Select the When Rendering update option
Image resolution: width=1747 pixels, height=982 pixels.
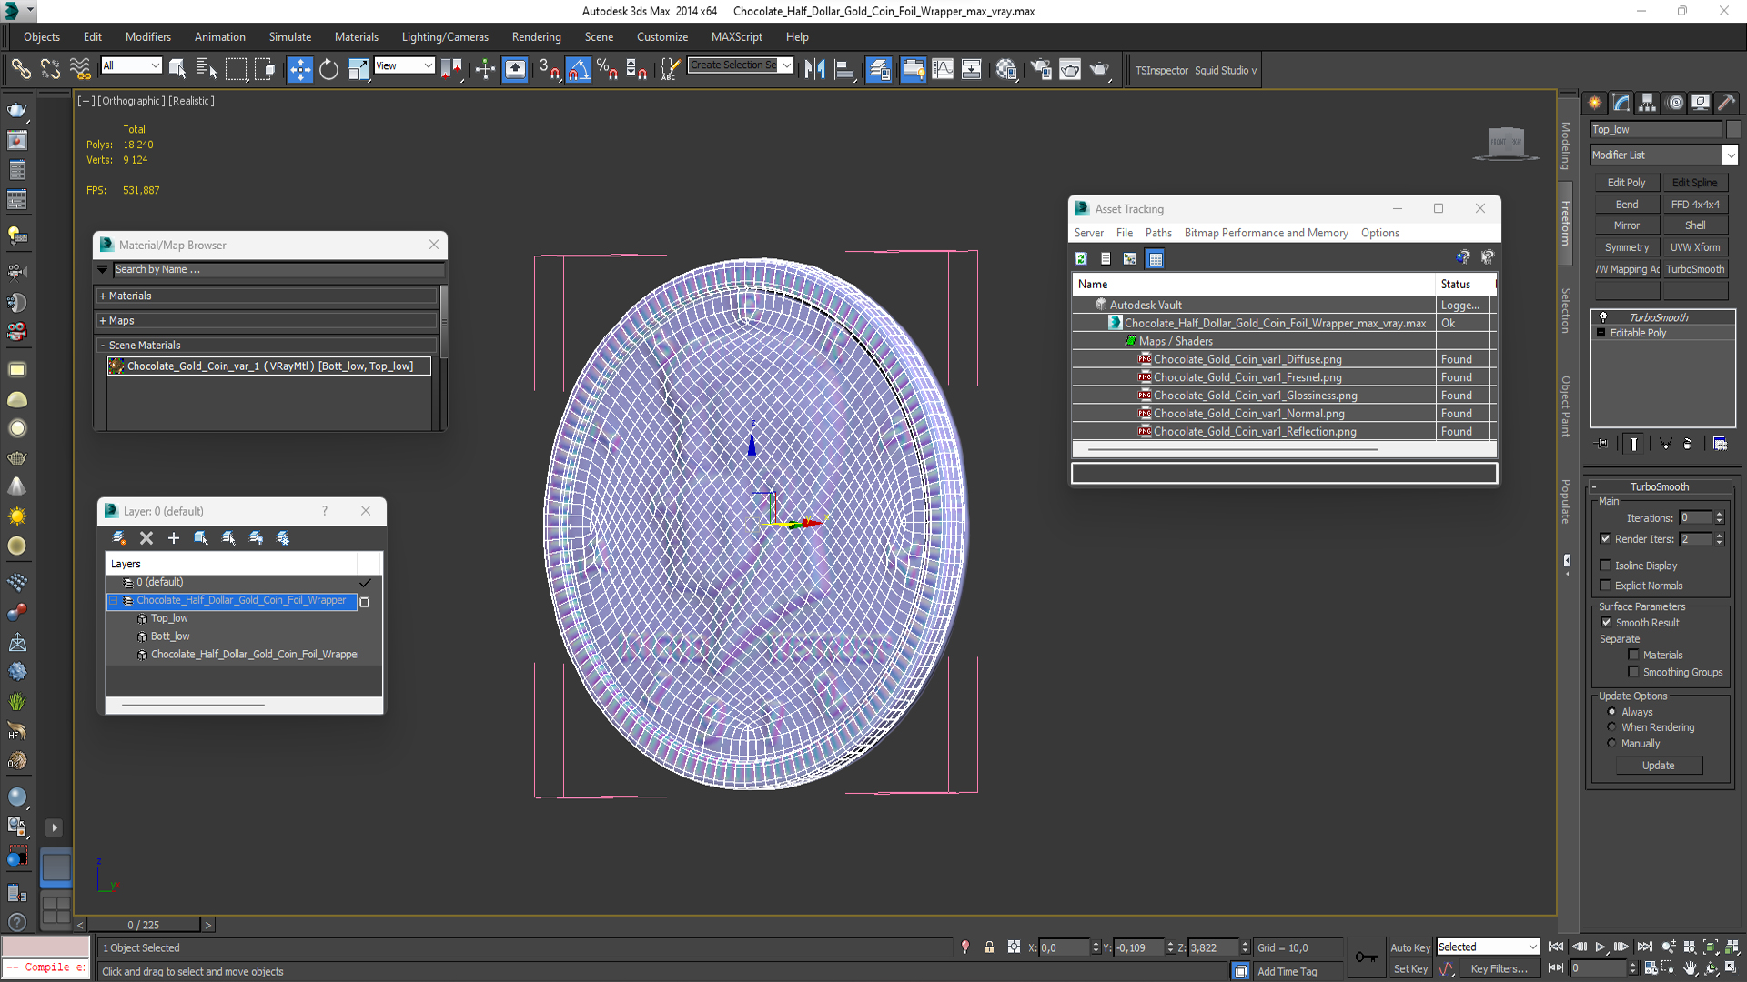point(1611,726)
